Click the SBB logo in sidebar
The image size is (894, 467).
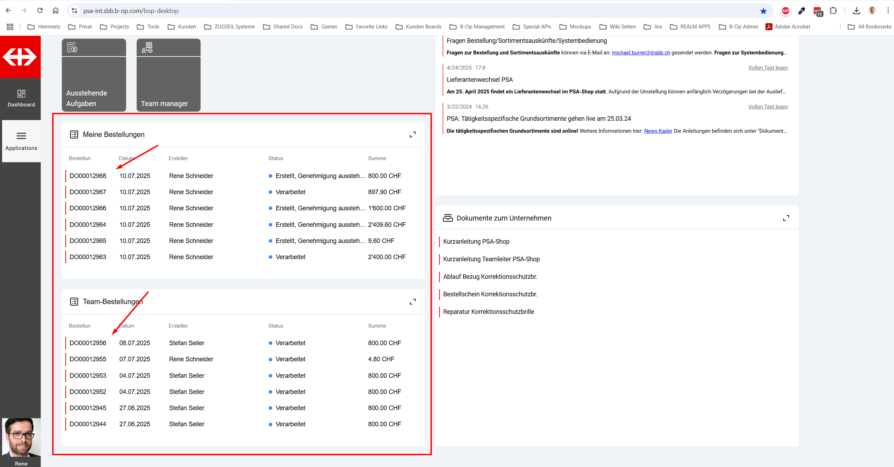(20, 57)
